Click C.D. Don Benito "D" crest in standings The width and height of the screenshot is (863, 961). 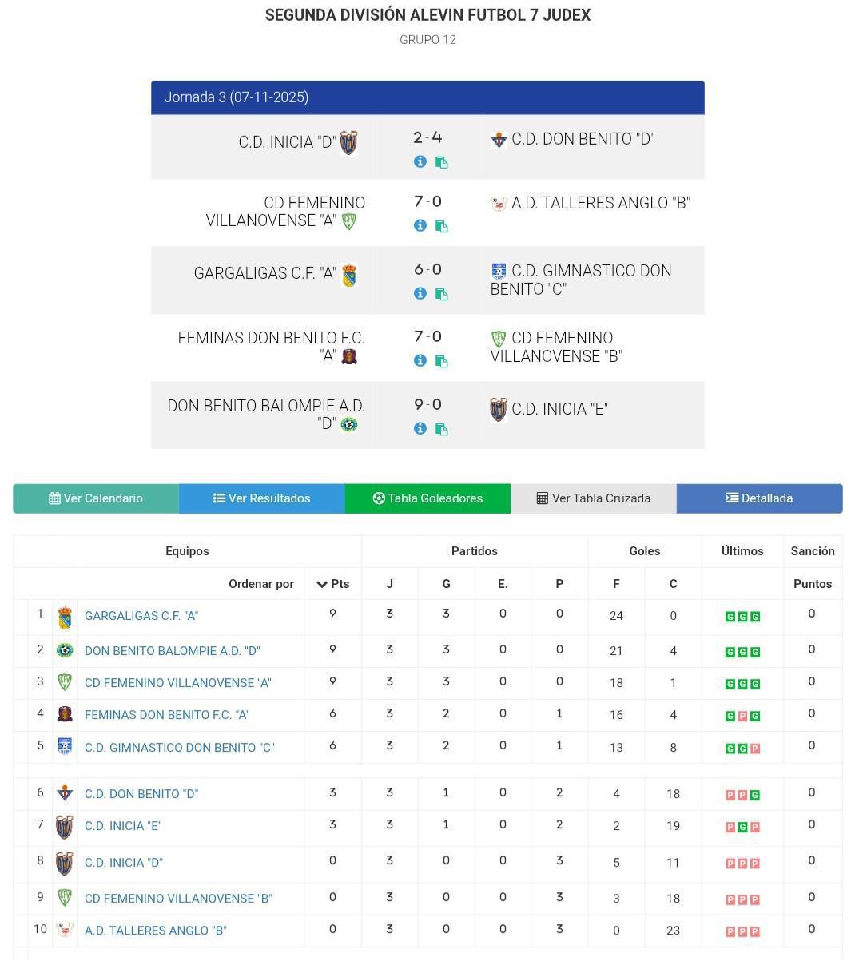click(x=65, y=794)
